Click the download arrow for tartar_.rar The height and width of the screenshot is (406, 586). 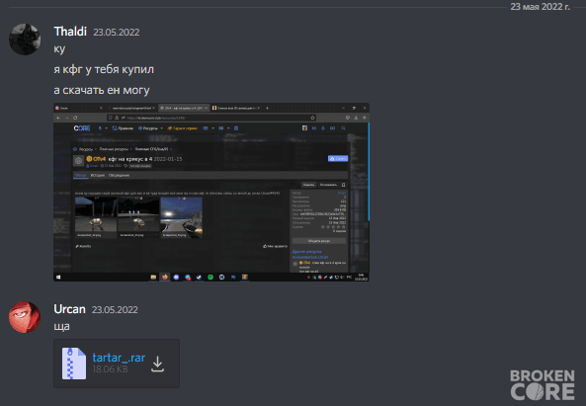click(x=158, y=364)
